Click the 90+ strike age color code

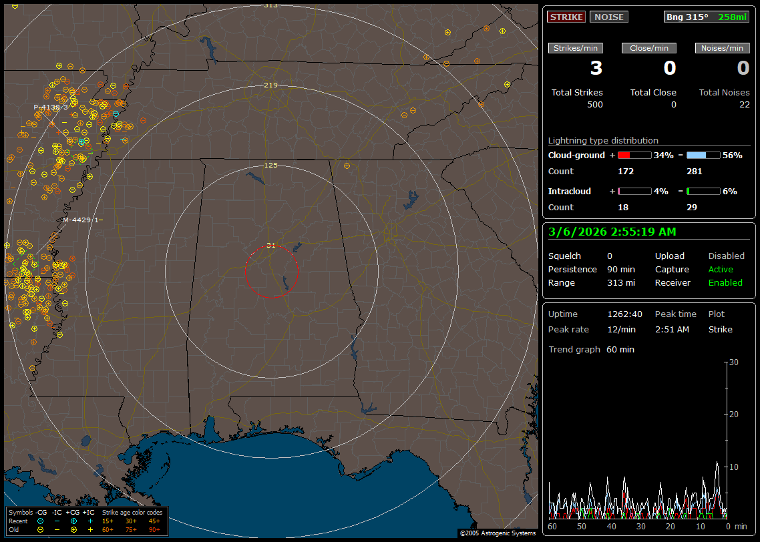[x=154, y=529]
